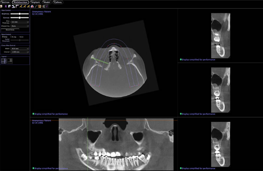Image resolution: width=263 pixels, height=171 pixels.
Task: Click the top cross-section slice image
Action: 221,35
